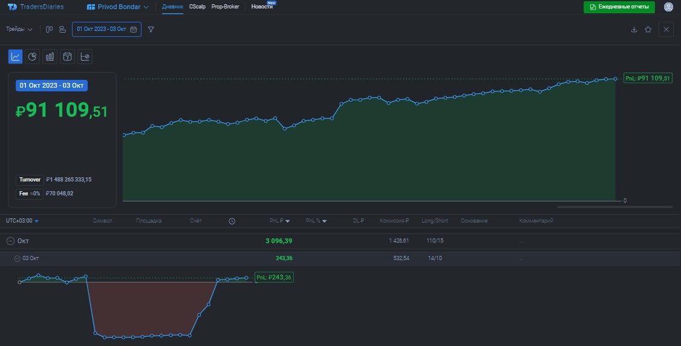Click the turnover value ₽1 488 265 333,15

click(68, 180)
